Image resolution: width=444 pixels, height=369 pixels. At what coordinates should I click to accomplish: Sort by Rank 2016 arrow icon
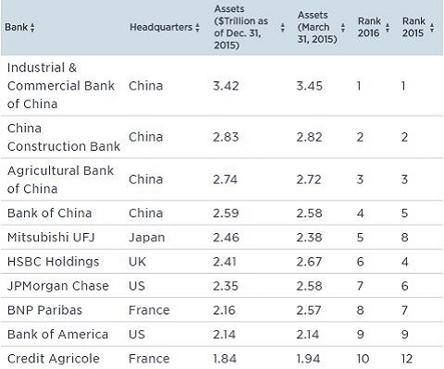tap(388, 28)
